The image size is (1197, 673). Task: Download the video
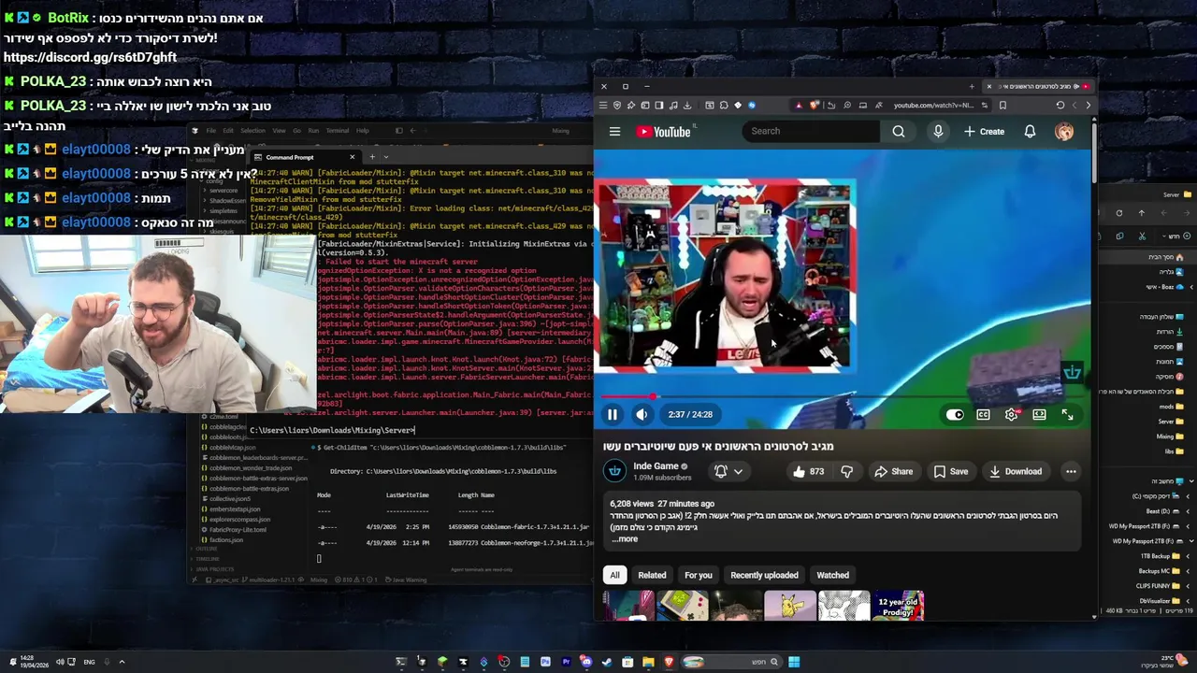(x=1015, y=471)
